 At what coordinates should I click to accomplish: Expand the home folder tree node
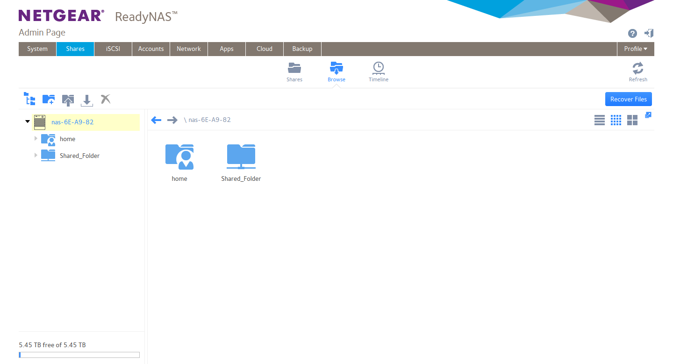[x=36, y=139]
